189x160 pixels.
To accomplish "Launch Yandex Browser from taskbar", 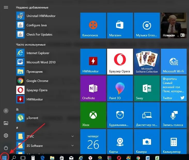I will pyautogui.click(x=90, y=158).
